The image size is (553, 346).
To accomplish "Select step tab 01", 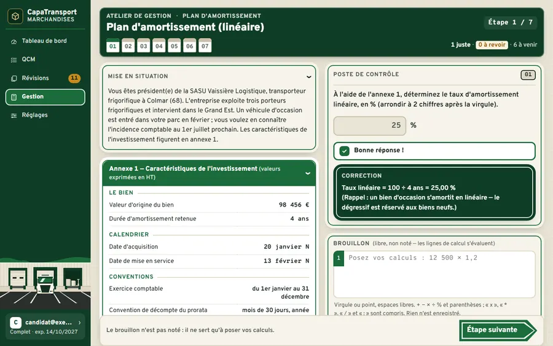I will point(113,46).
